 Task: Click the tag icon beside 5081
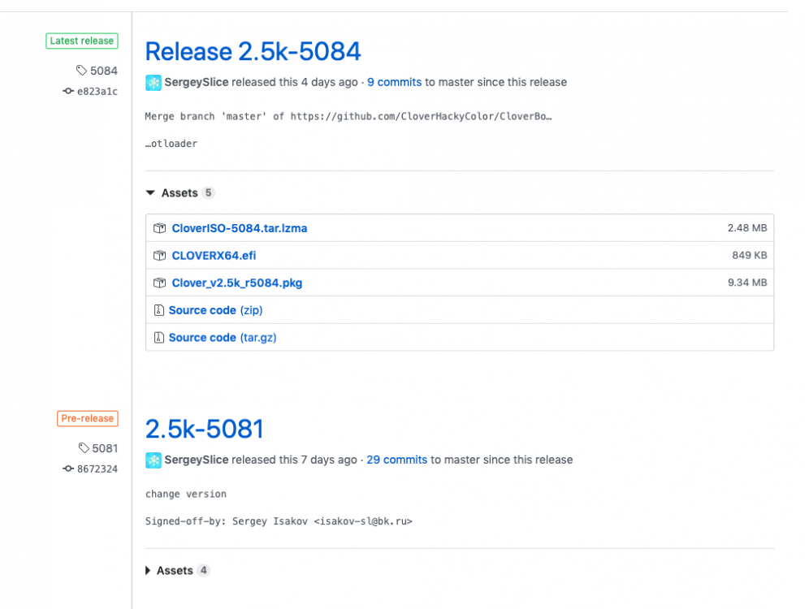84,448
